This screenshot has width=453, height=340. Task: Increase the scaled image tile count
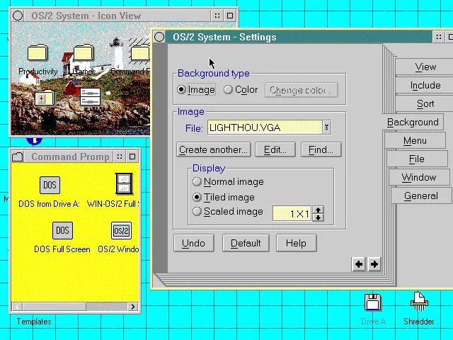tap(318, 210)
